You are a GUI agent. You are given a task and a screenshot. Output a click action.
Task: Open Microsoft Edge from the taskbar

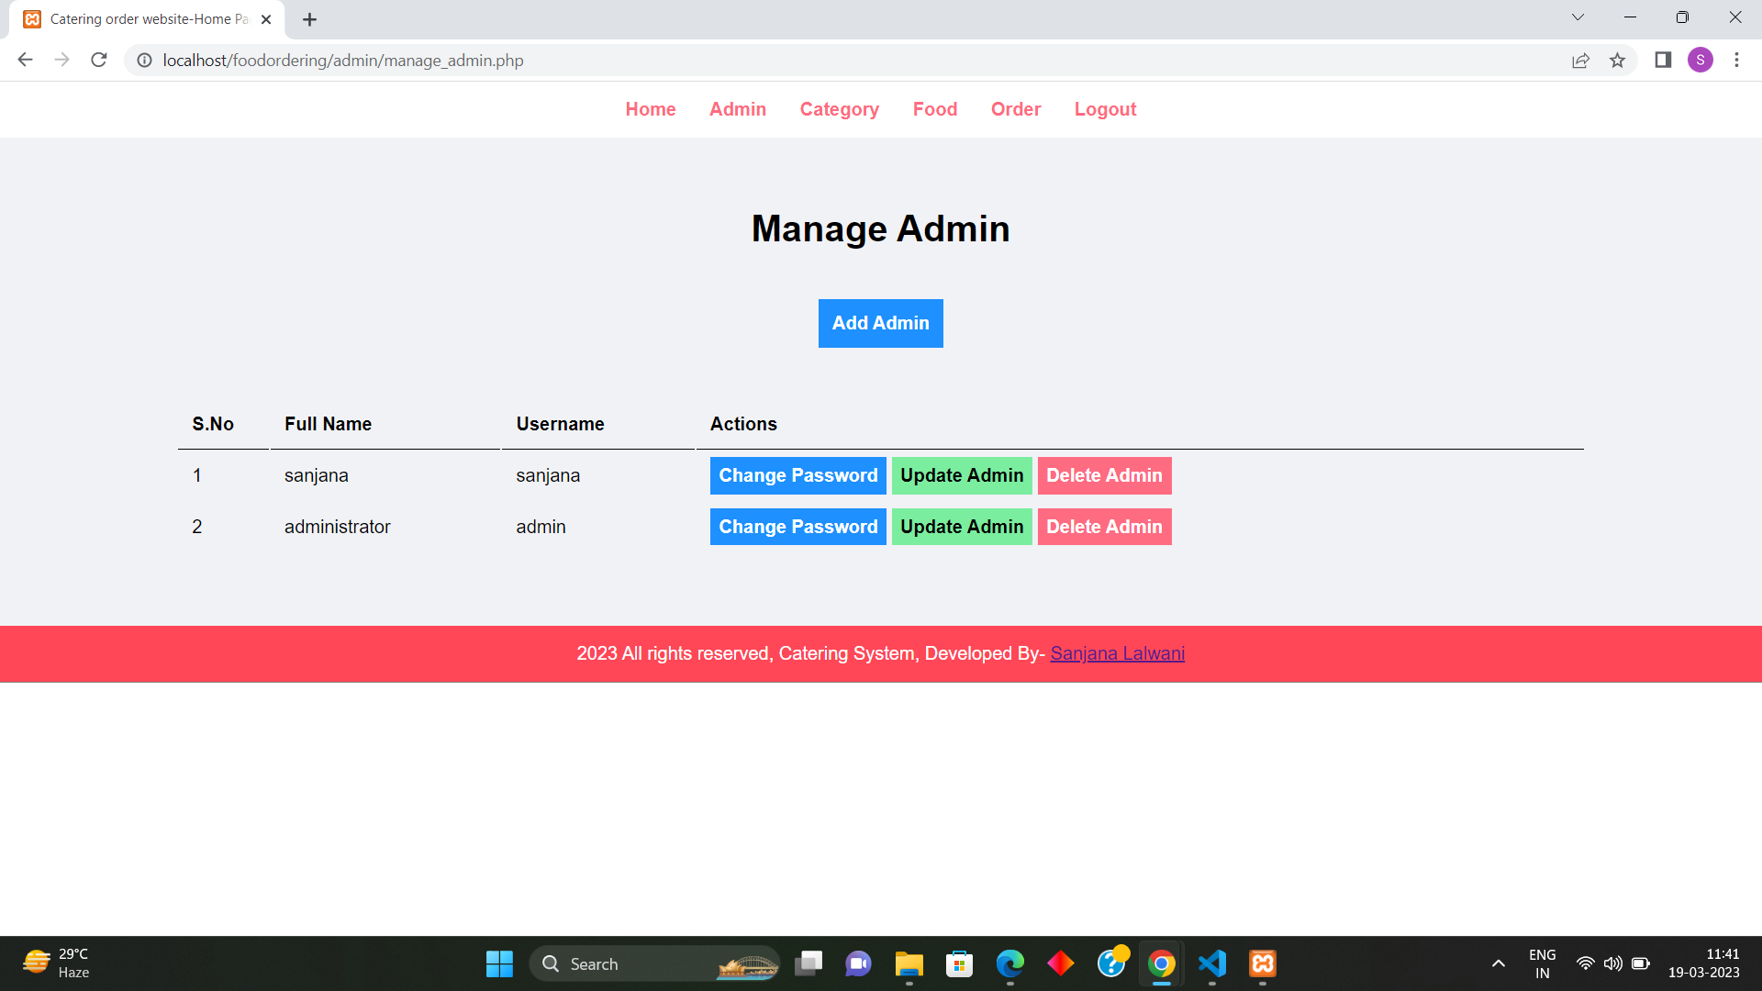pos(1009,963)
